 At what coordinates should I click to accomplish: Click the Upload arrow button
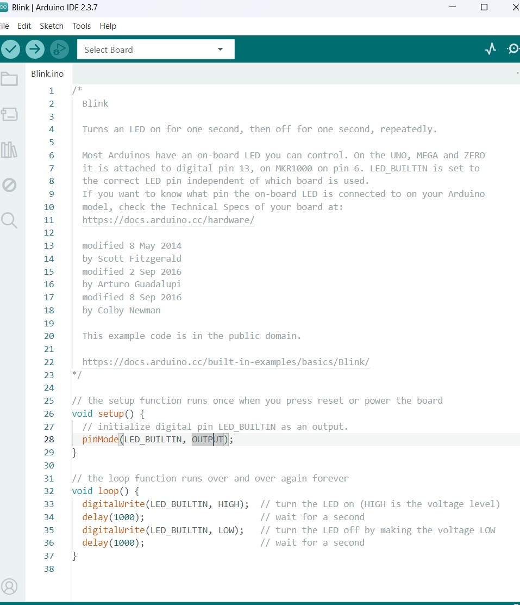35,50
